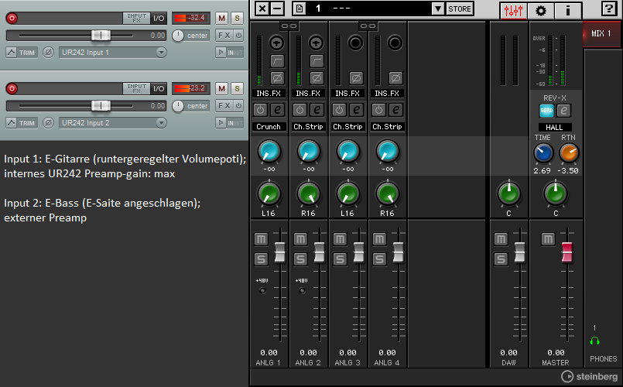Invert phase on ANLG 1 channel
623x387 pixels.
(x=277, y=78)
